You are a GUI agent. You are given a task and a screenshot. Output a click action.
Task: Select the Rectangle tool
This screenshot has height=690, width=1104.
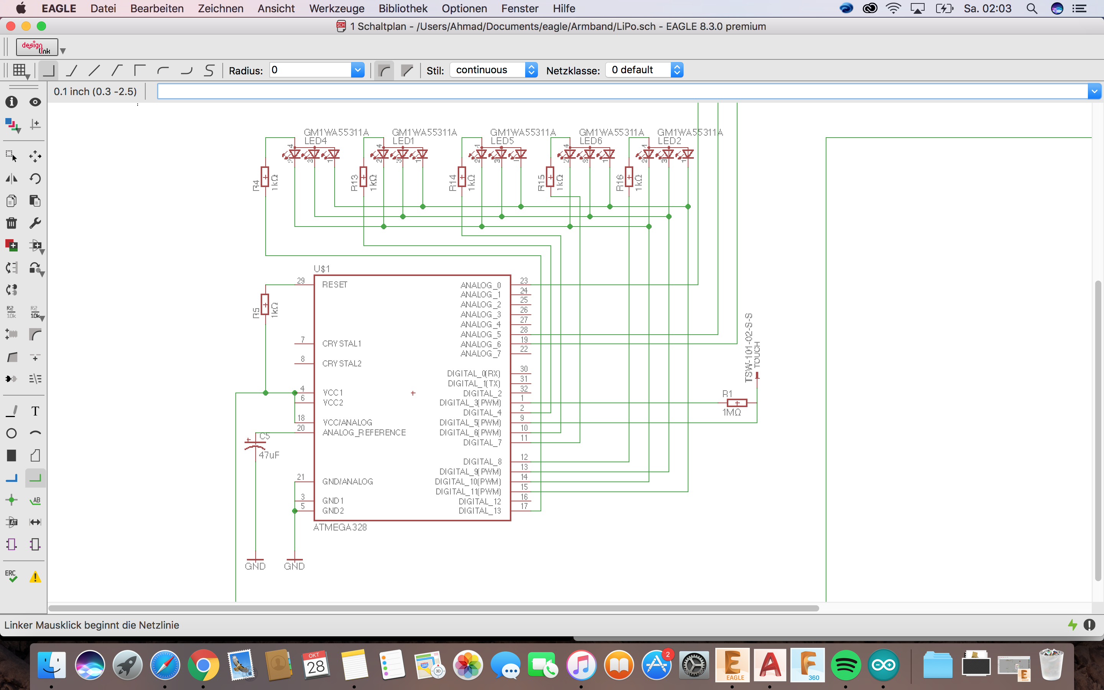(11, 455)
